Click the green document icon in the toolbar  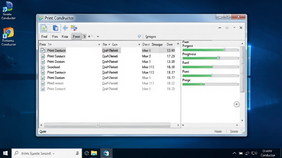coord(44,28)
